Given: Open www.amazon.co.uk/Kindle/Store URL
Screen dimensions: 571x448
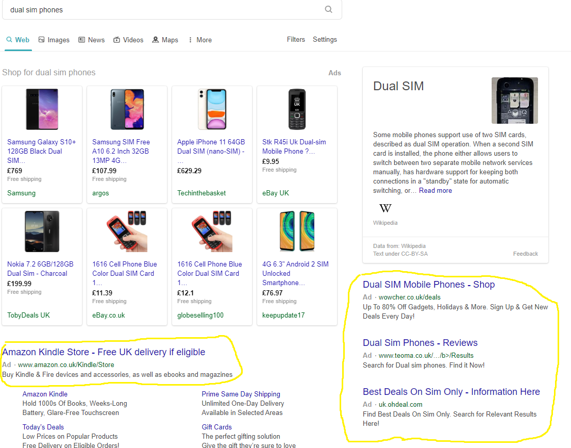Looking at the screenshot, I should [66, 364].
